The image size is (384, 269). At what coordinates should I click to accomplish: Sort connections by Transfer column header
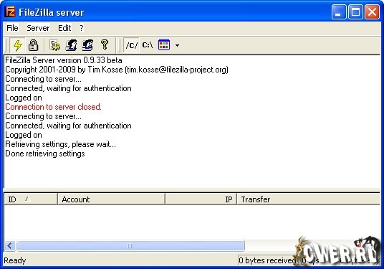point(308,199)
